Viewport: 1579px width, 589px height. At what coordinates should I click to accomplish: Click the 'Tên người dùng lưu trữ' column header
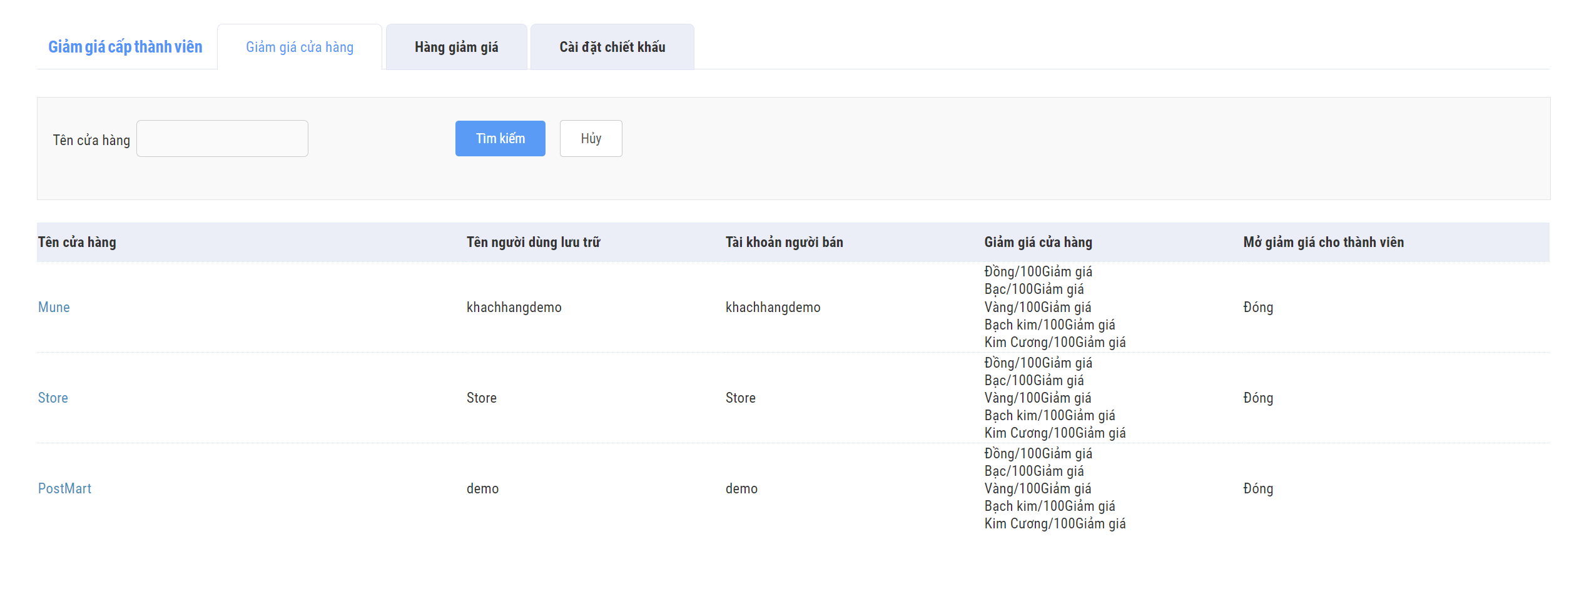[x=533, y=243]
